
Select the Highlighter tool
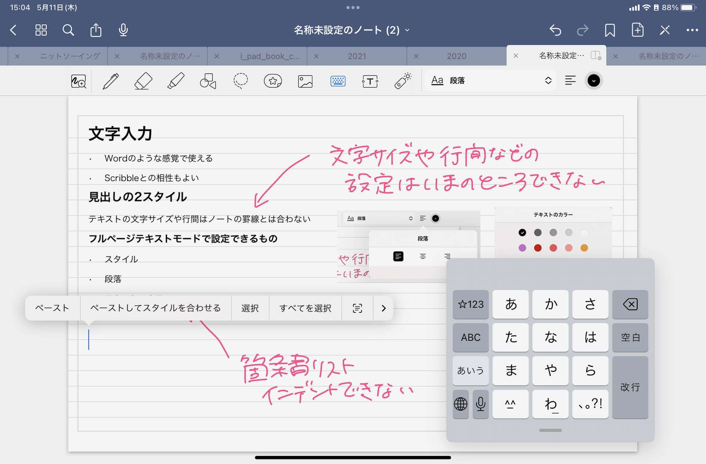pyautogui.click(x=176, y=81)
